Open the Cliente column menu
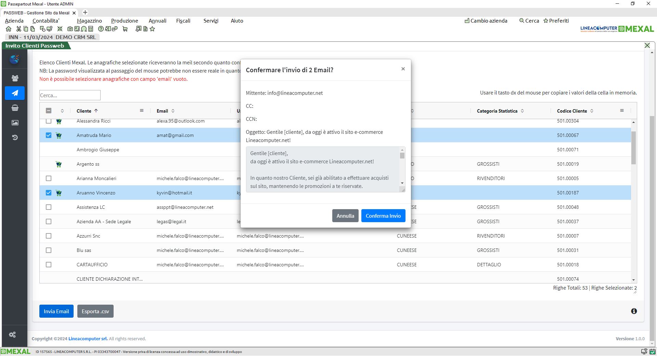 coord(142,111)
